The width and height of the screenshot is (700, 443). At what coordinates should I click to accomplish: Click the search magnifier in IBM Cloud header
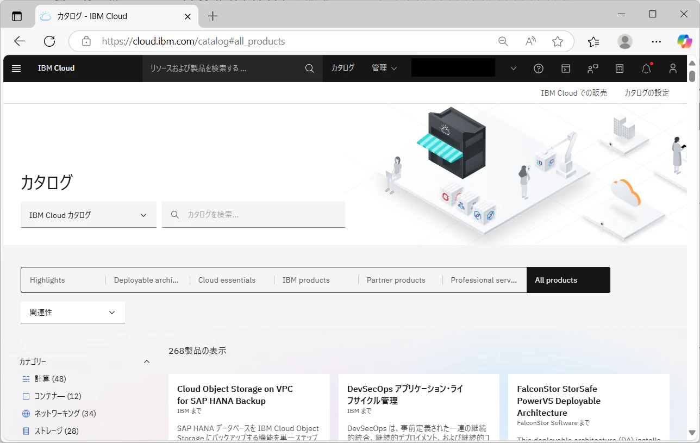pyautogui.click(x=310, y=68)
